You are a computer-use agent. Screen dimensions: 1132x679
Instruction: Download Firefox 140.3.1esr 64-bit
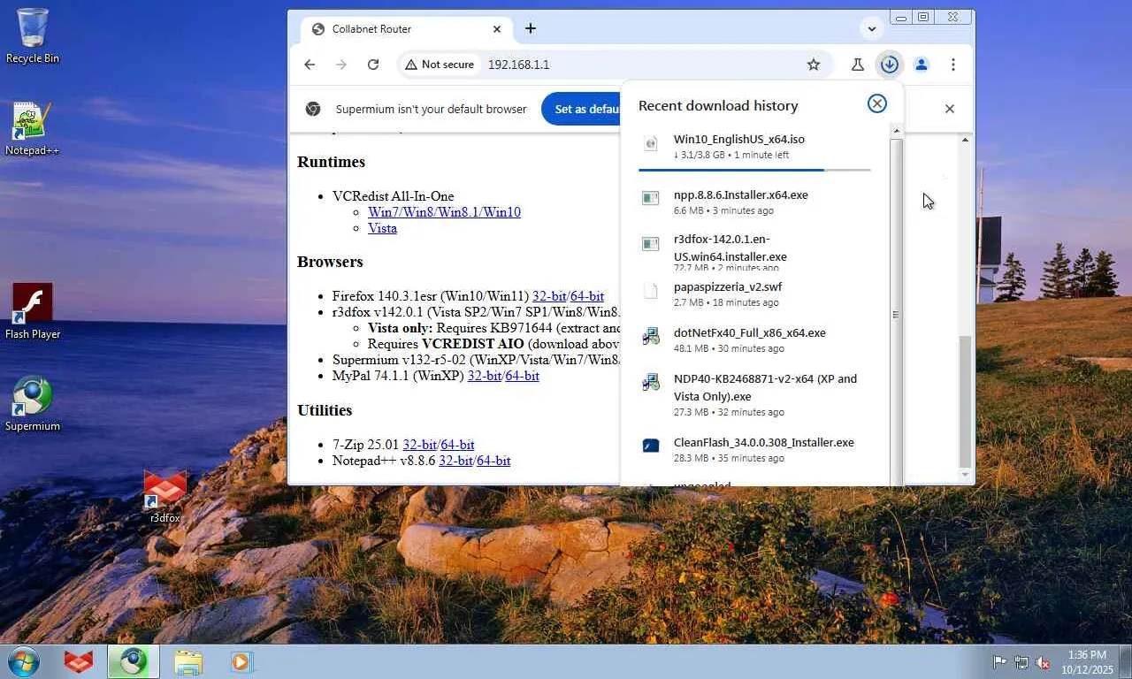pos(587,296)
